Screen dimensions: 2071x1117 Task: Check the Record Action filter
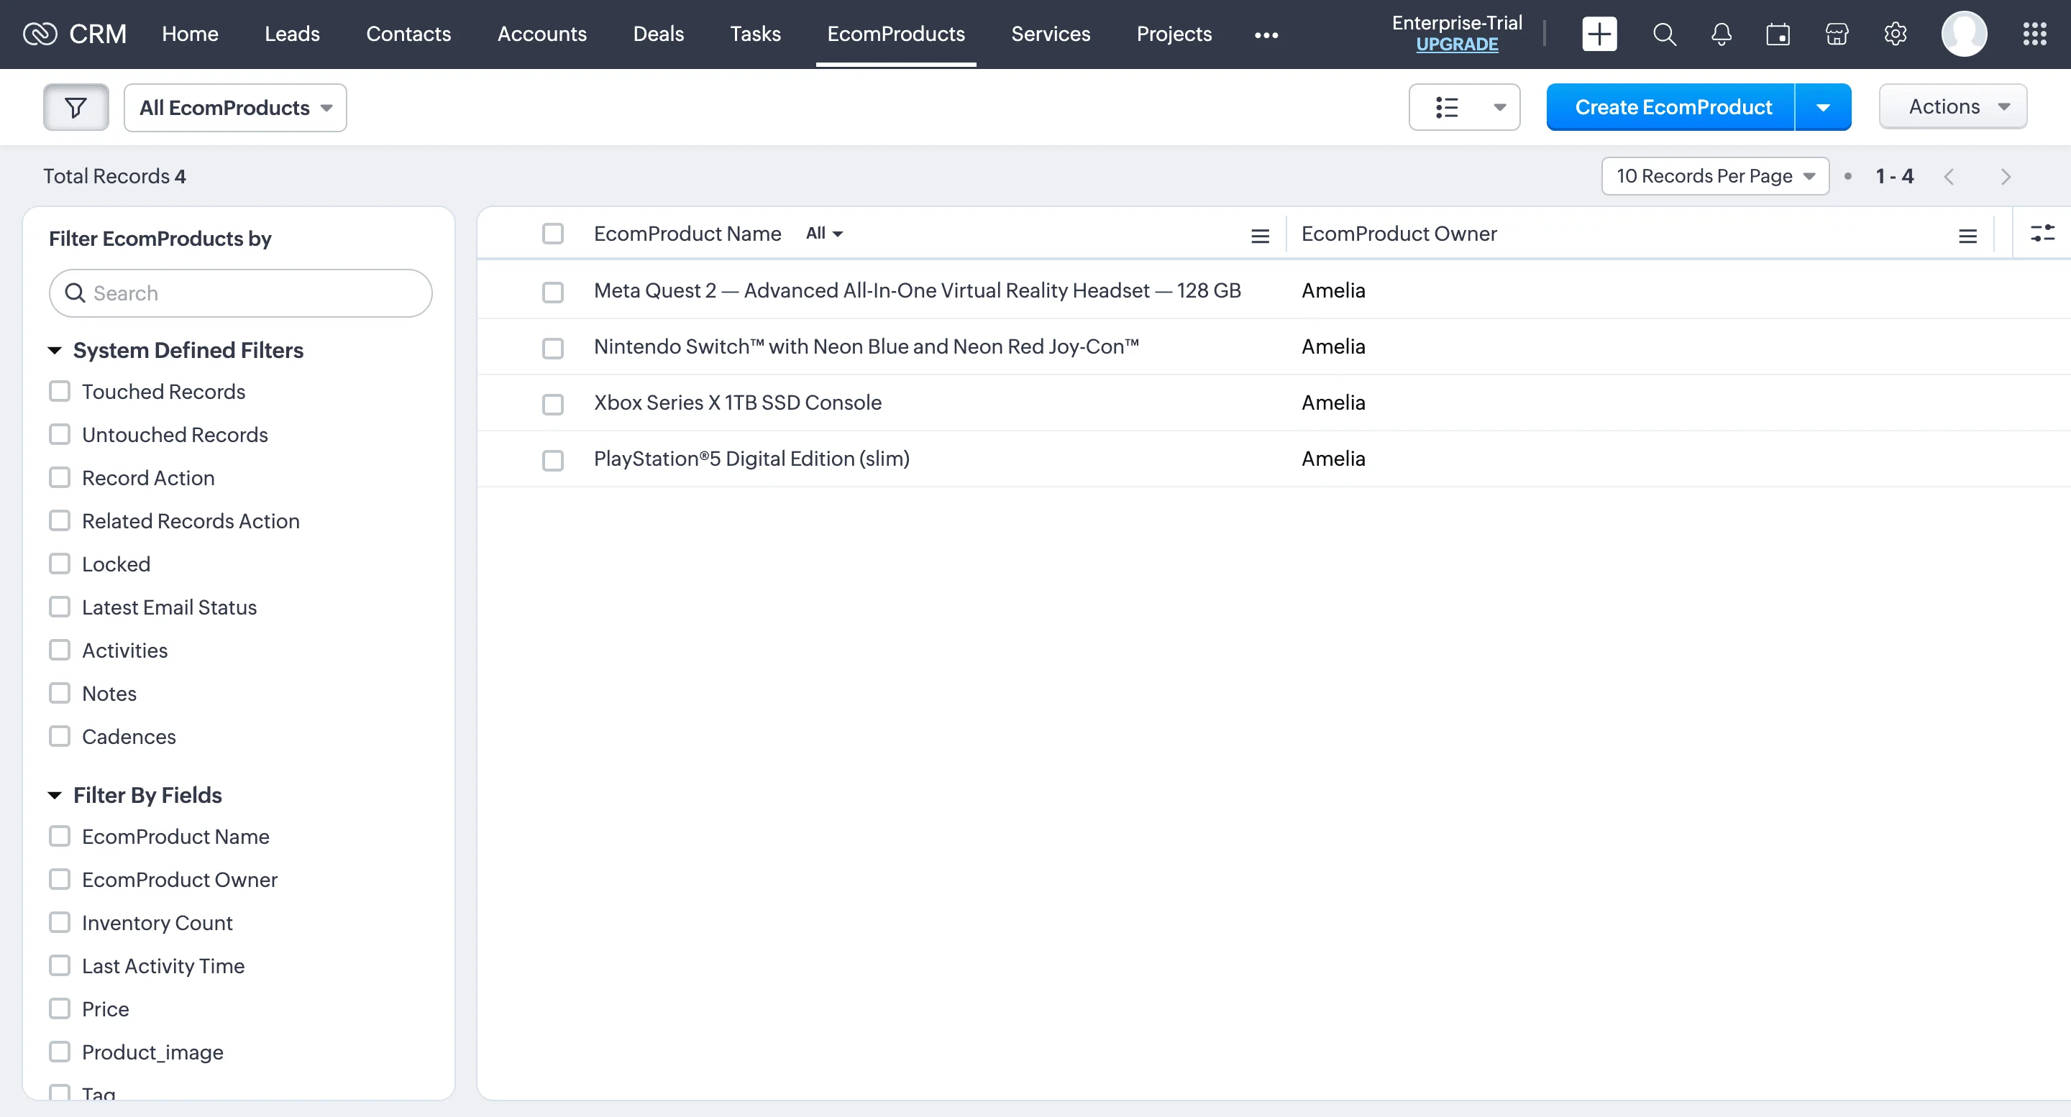pyautogui.click(x=60, y=478)
